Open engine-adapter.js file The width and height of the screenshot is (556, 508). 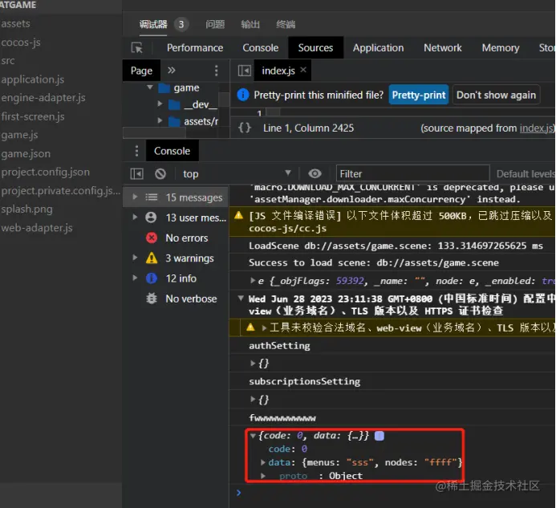tap(43, 98)
